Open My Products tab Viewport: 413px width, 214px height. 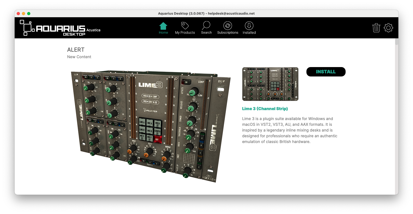pyautogui.click(x=185, y=28)
